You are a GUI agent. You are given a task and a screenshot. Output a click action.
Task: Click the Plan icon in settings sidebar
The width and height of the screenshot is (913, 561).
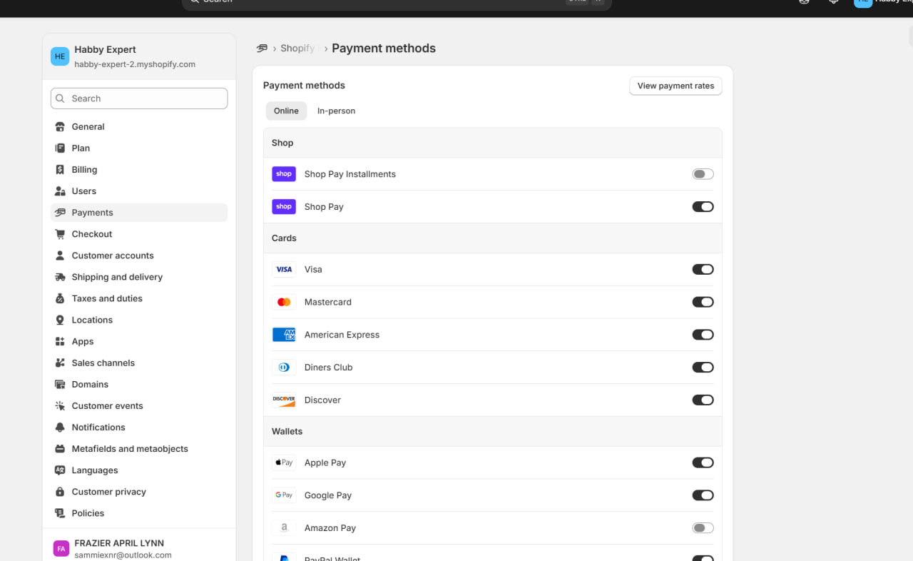pos(60,148)
